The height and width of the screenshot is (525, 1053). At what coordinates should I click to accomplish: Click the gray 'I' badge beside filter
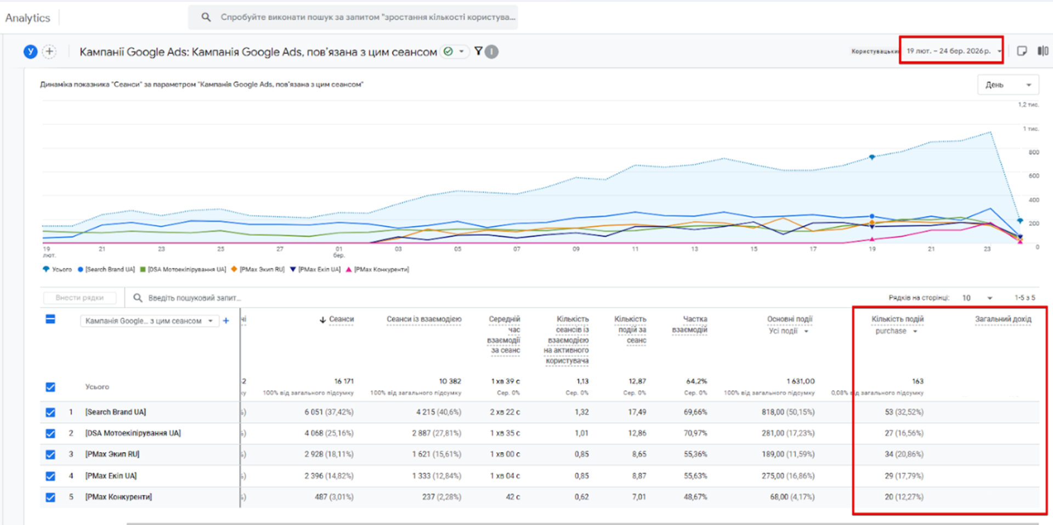[492, 52]
